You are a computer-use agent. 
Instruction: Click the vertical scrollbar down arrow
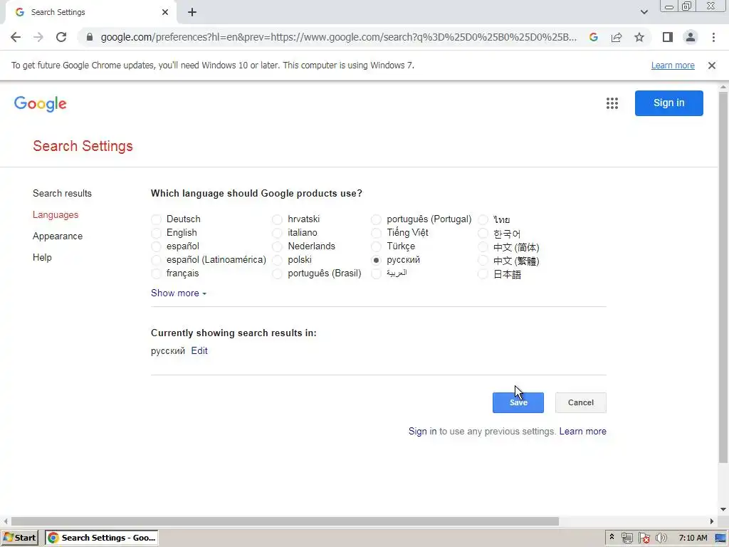click(x=723, y=509)
